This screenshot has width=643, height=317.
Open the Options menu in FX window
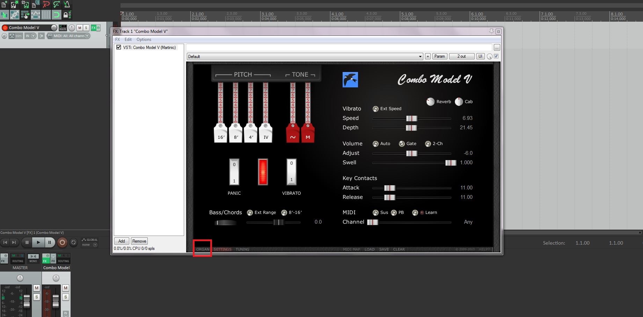pyautogui.click(x=144, y=39)
